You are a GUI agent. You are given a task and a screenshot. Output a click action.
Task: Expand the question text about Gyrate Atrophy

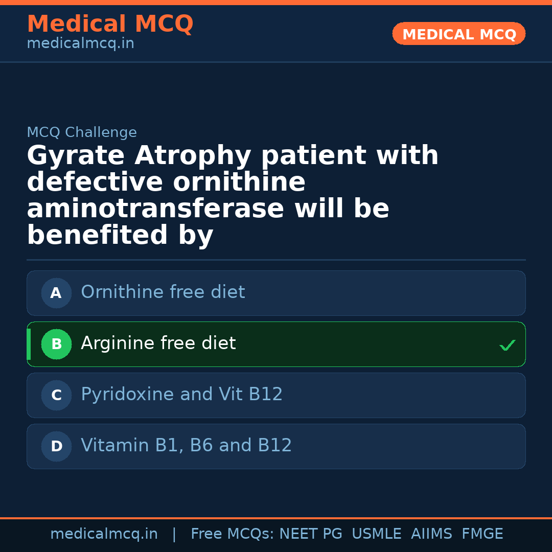233,195
